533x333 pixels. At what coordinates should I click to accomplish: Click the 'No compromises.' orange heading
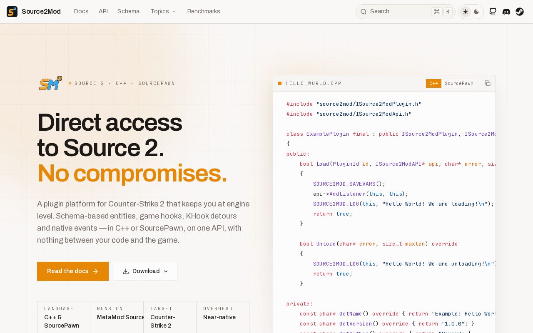point(132,173)
